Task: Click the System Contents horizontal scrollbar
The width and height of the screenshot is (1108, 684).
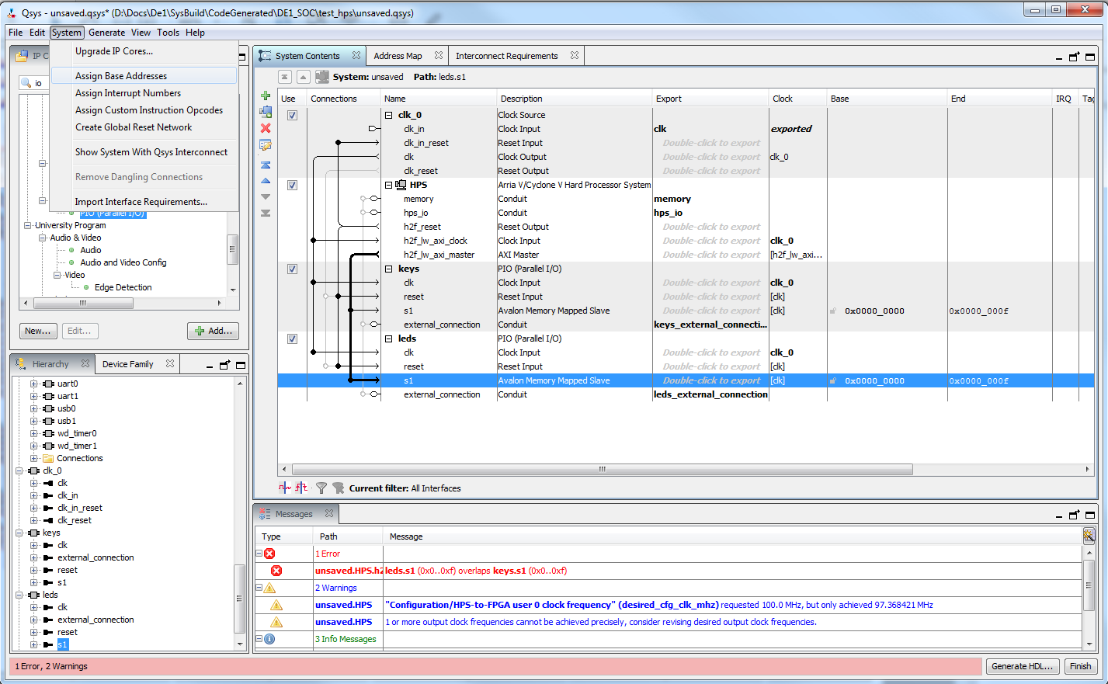Action: (601, 470)
